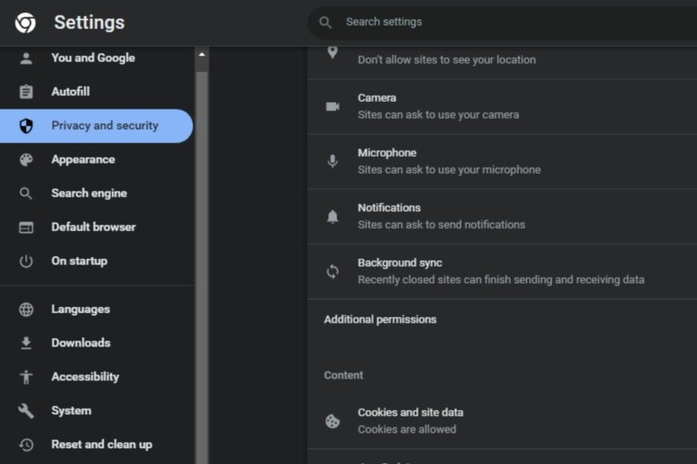The width and height of the screenshot is (697, 464).
Task: Click the Background sync icon
Action: tap(332, 271)
